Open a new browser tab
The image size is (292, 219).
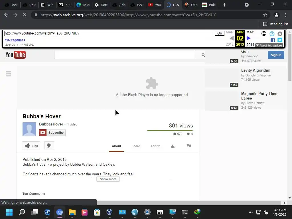click(224, 5)
